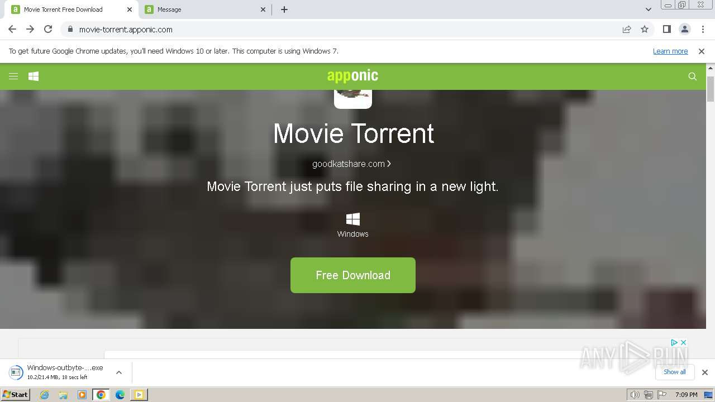Click the Free Download button
Image resolution: width=715 pixels, height=402 pixels.
tap(353, 275)
